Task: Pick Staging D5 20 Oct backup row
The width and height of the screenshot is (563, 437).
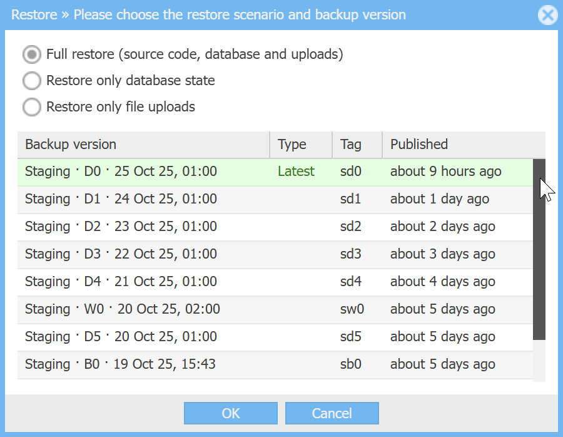Action: [x=121, y=337]
